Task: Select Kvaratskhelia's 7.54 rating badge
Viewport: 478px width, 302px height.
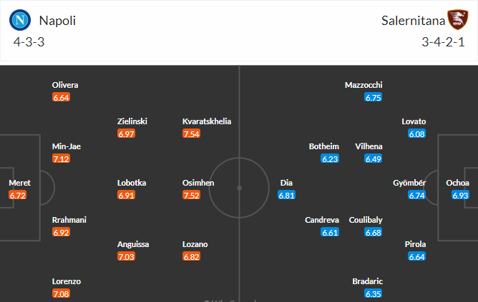Action: [192, 134]
